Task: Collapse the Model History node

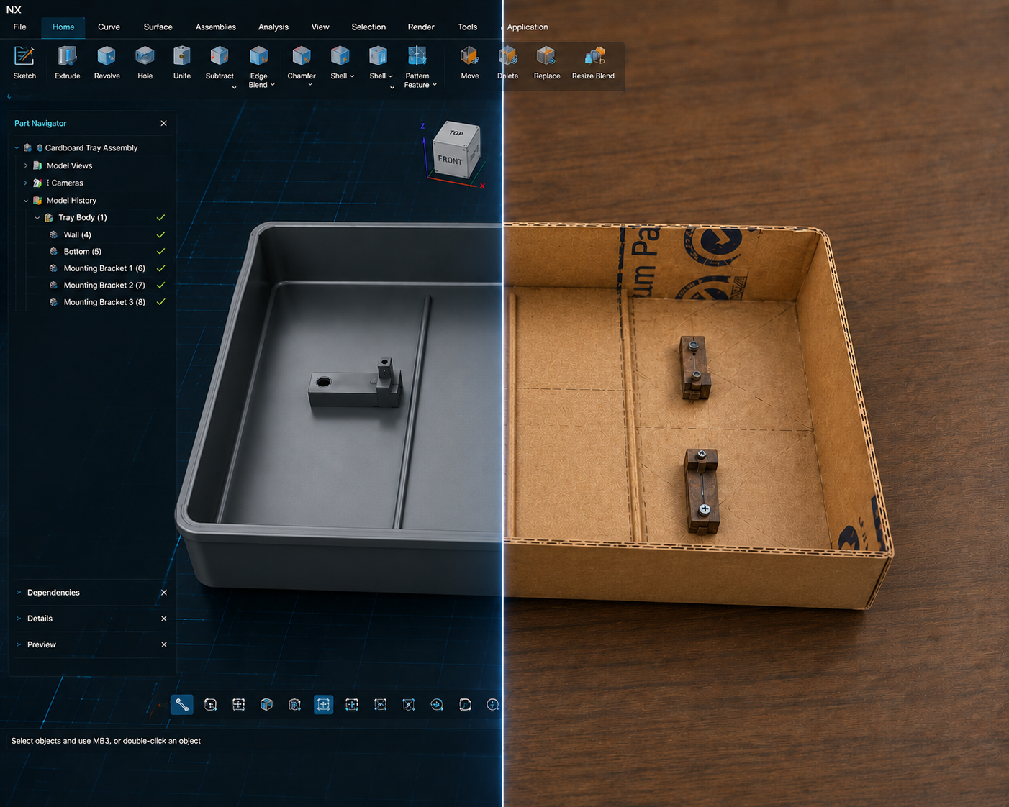Action: (x=26, y=201)
